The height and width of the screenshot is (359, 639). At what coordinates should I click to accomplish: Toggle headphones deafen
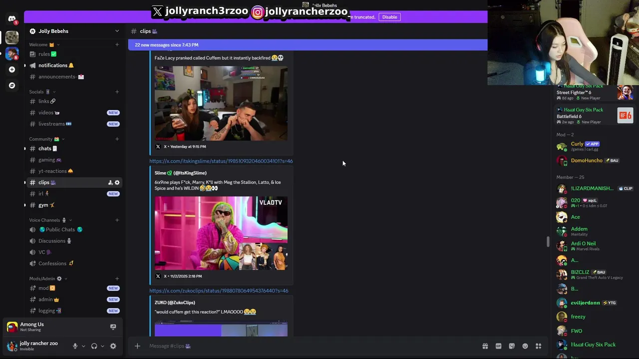tap(94, 346)
